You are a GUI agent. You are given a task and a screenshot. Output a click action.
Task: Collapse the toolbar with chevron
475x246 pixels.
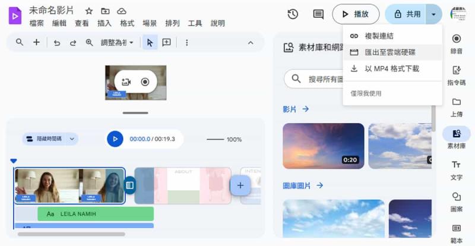(x=251, y=43)
